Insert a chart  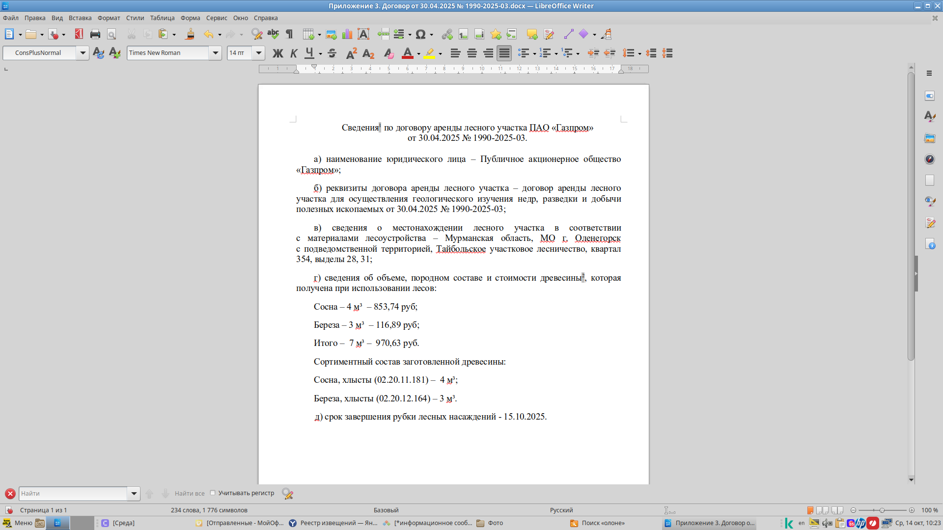(347, 34)
